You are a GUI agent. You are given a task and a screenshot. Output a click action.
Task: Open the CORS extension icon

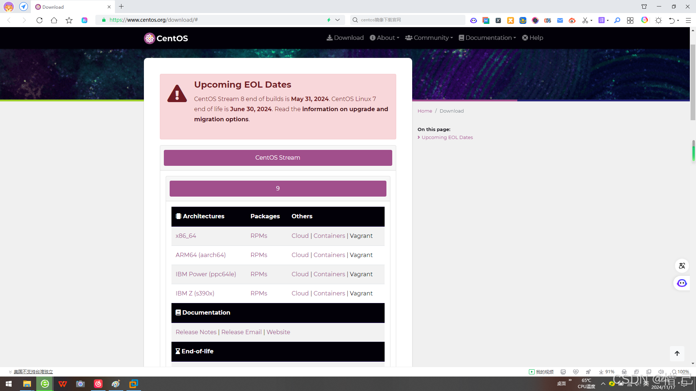tap(547, 20)
